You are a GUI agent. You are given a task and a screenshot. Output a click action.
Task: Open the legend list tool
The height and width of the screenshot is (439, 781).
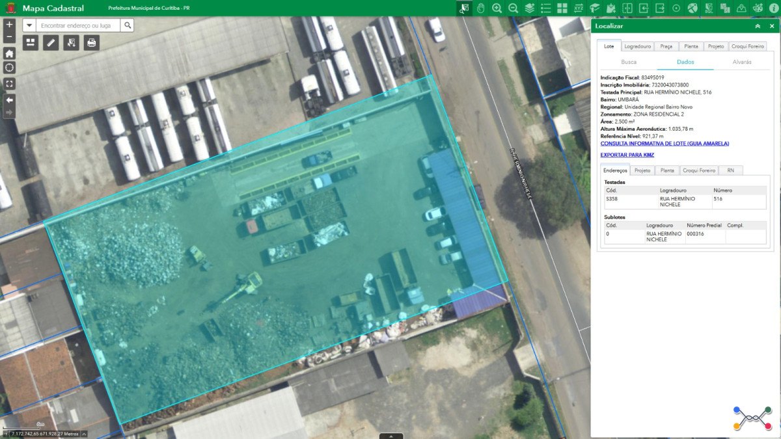click(545, 8)
